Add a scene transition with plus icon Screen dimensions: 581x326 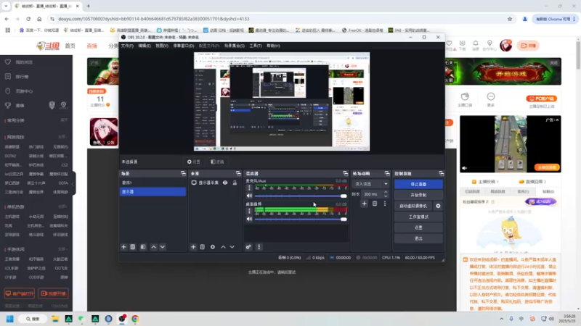click(x=365, y=204)
